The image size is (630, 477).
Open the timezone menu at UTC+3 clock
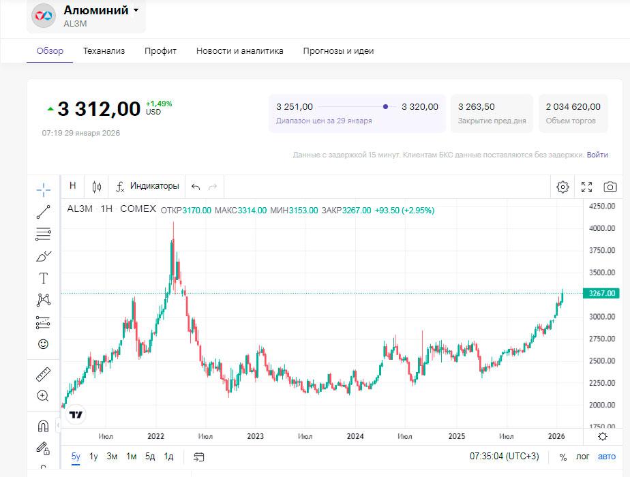pyautogui.click(x=505, y=457)
